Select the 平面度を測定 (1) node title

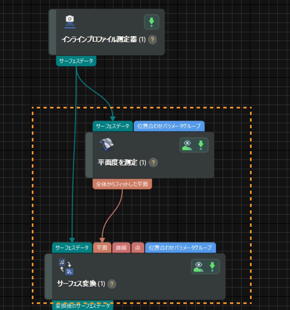122,162
